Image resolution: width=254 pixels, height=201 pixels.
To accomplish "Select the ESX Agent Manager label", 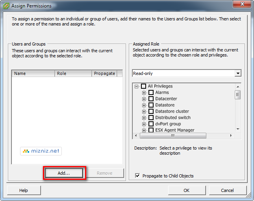I will click(x=175, y=130).
